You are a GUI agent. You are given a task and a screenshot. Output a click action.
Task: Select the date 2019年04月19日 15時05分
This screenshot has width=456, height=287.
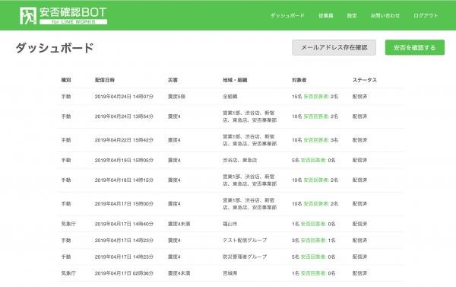tap(124, 160)
